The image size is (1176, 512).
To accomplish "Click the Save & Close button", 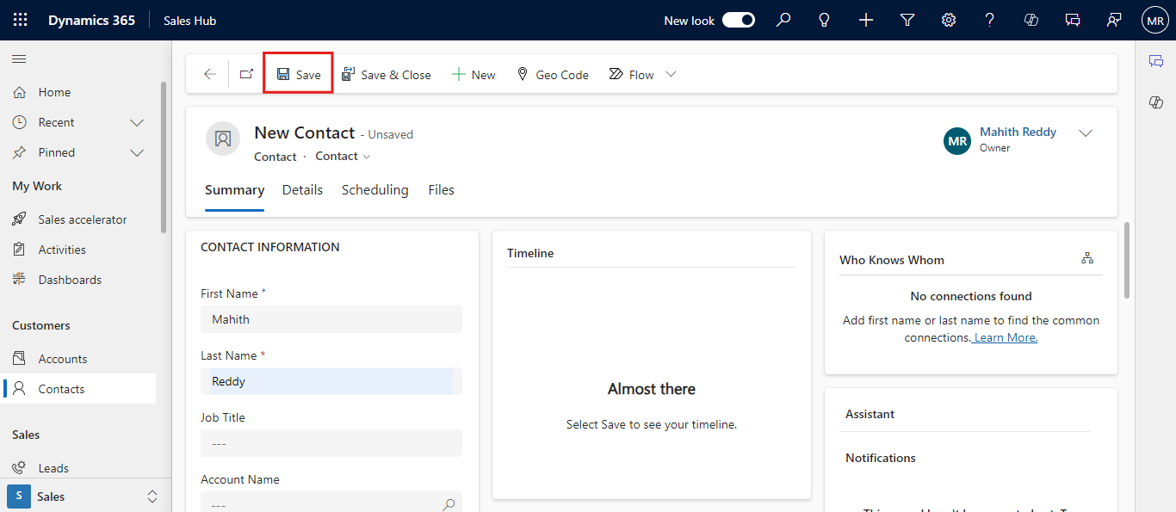I will tap(387, 75).
